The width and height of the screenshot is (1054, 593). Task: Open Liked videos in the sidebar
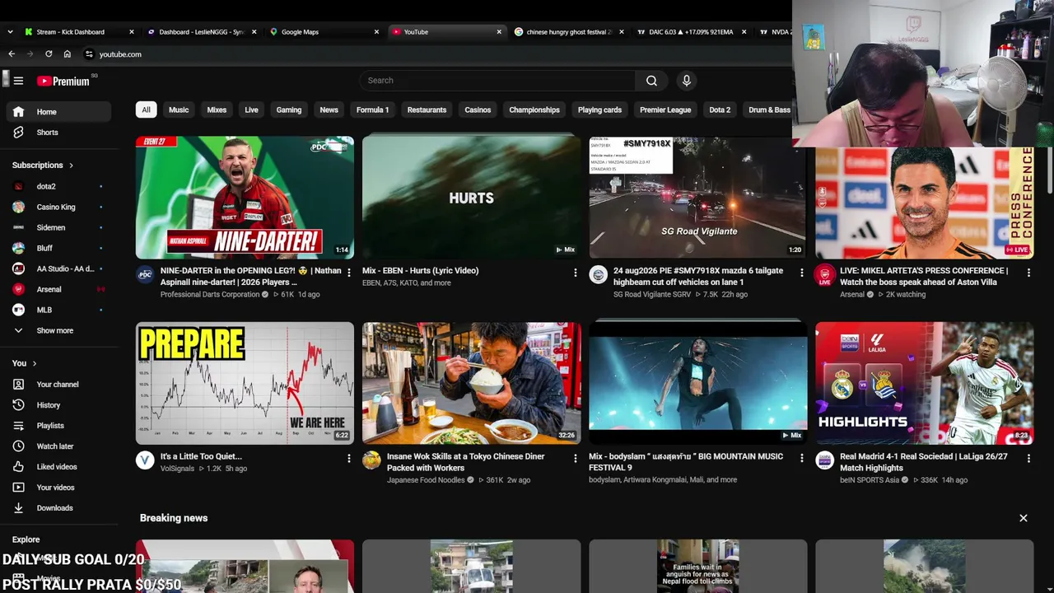tap(59, 467)
